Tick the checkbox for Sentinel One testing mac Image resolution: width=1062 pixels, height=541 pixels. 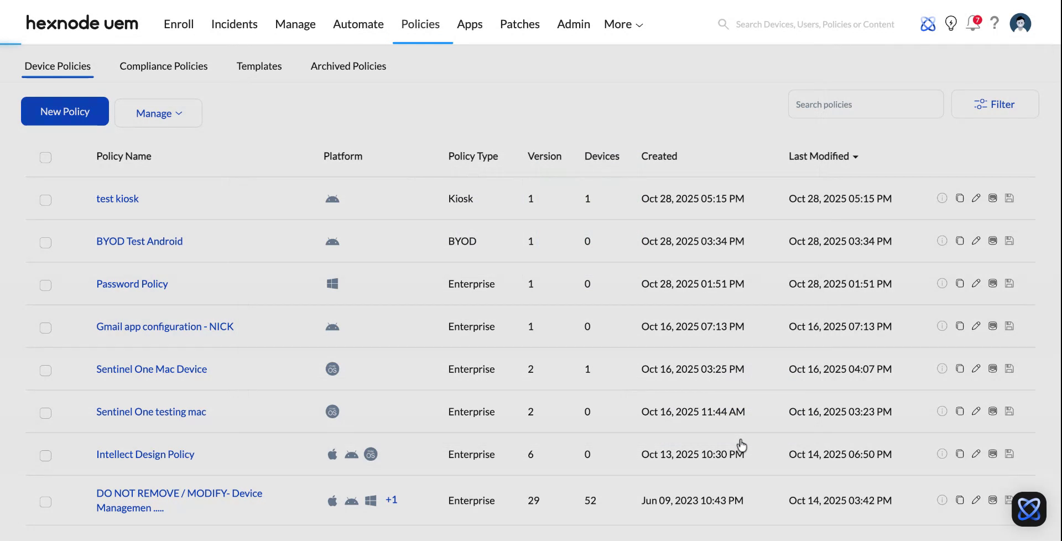(x=45, y=413)
